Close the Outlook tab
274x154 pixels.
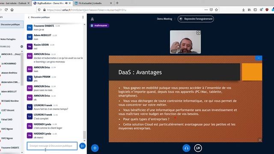[28, 3]
